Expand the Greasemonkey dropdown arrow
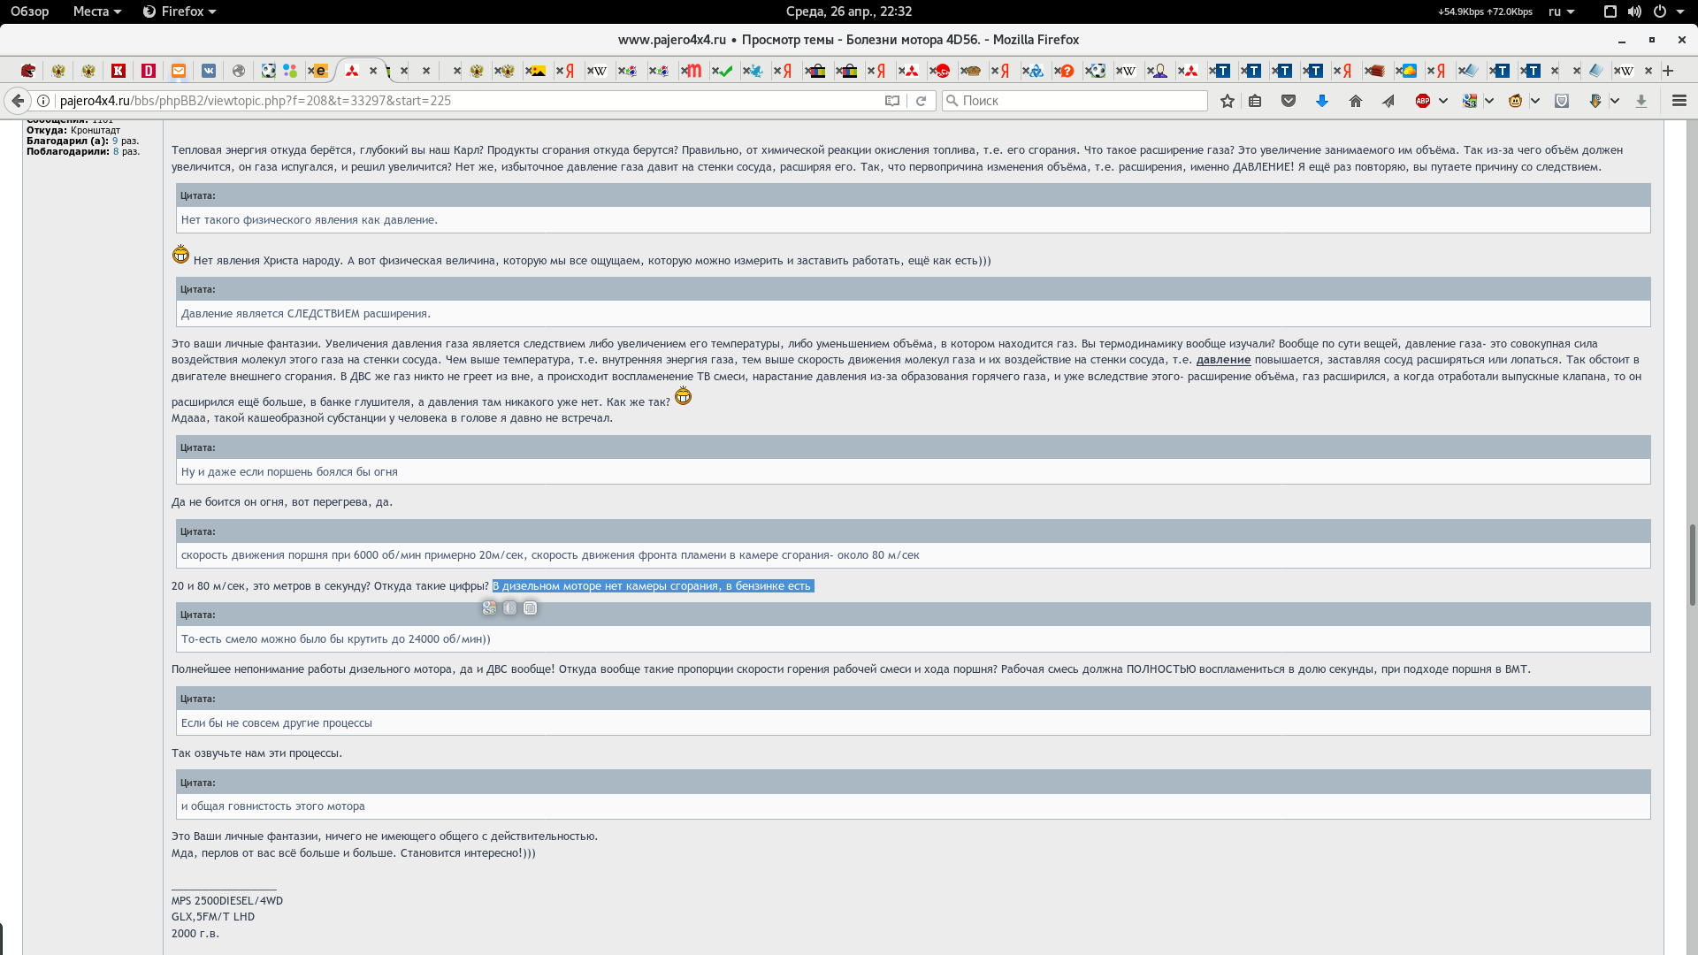 1535,101
